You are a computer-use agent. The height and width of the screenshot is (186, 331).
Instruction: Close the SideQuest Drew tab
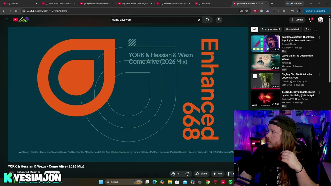tap(75, 4)
